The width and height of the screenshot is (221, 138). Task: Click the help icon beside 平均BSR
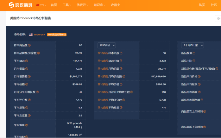pyautogui.click(x=27, y=61)
